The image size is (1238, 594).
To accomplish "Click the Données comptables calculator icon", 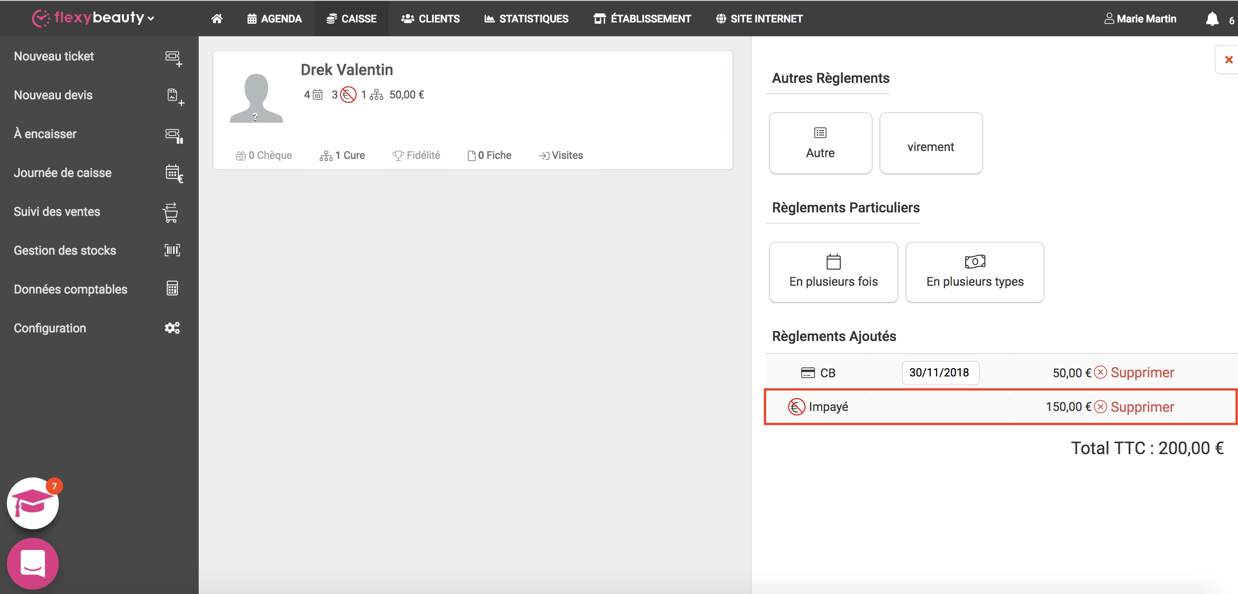I will [x=172, y=288].
